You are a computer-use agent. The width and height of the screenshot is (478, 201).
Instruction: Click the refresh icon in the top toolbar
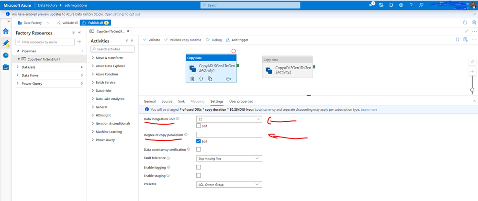(465, 22)
